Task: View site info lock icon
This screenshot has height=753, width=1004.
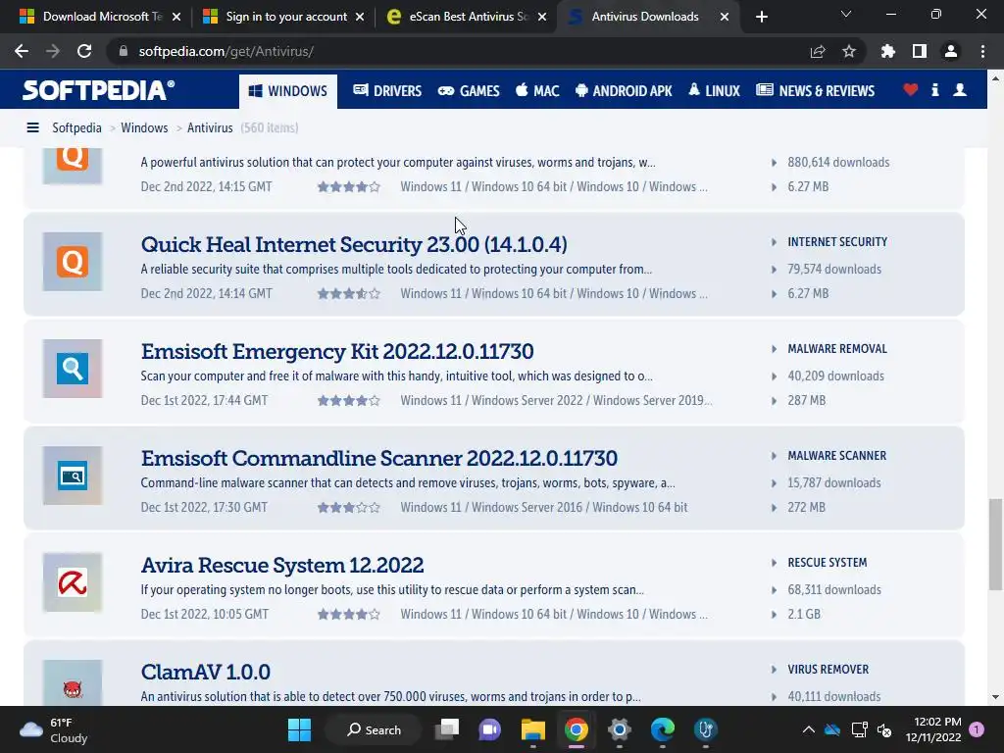Action: tap(124, 51)
